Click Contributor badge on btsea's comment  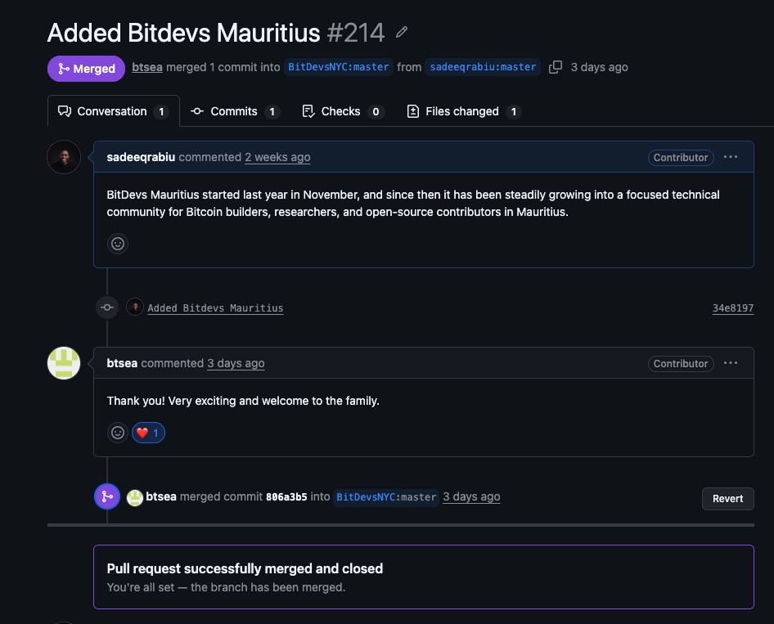[681, 364]
